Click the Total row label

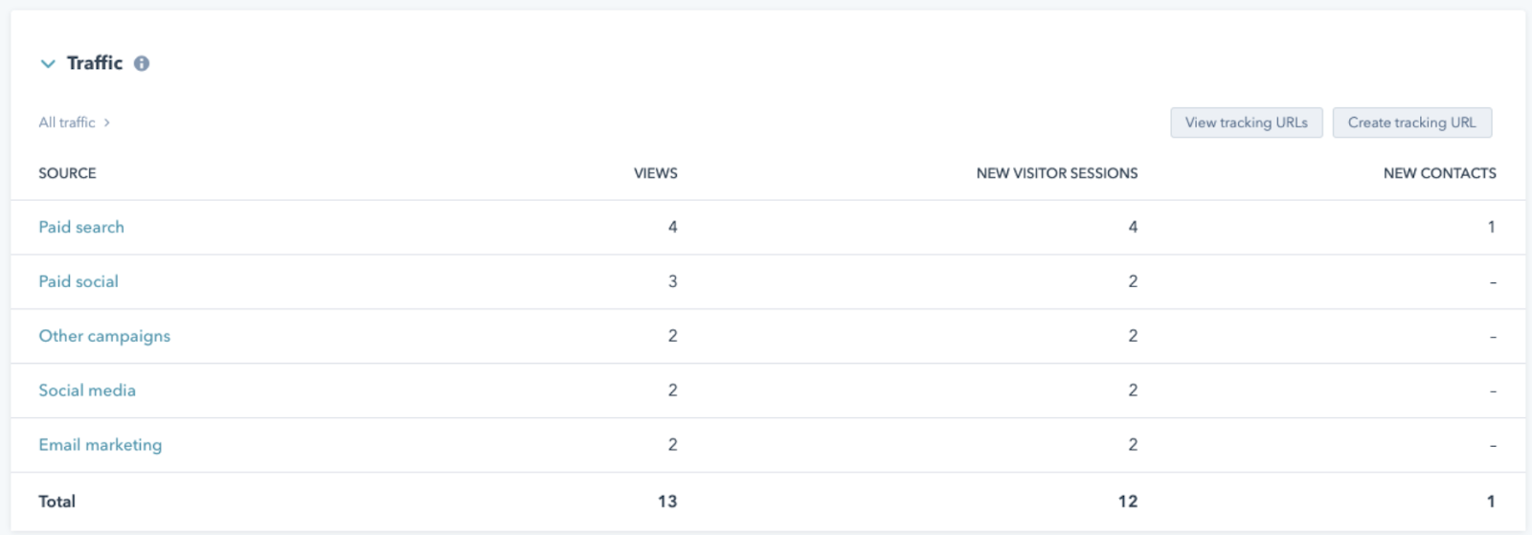click(56, 502)
